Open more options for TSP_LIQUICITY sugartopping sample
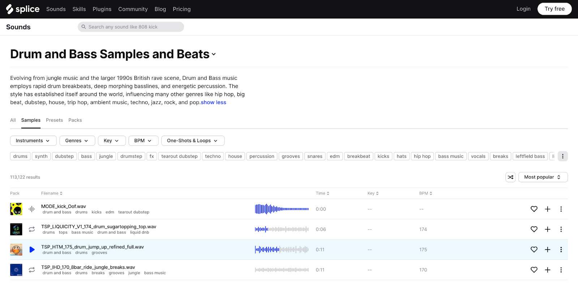 (x=561, y=229)
